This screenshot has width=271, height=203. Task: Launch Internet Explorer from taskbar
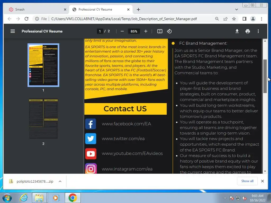(x=24, y=198)
